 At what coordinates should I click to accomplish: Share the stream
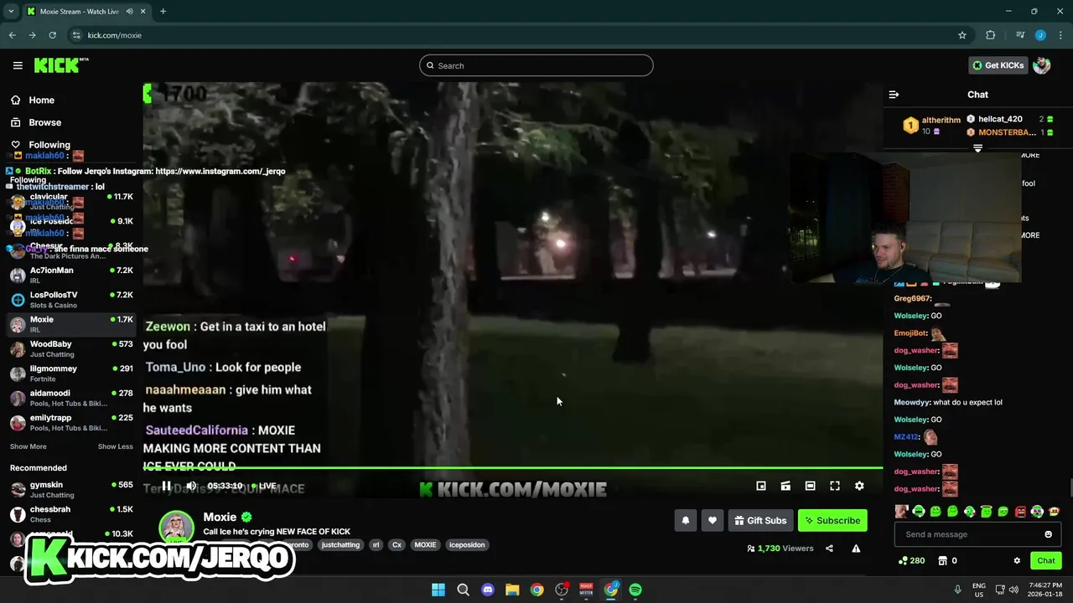[x=829, y=549]
